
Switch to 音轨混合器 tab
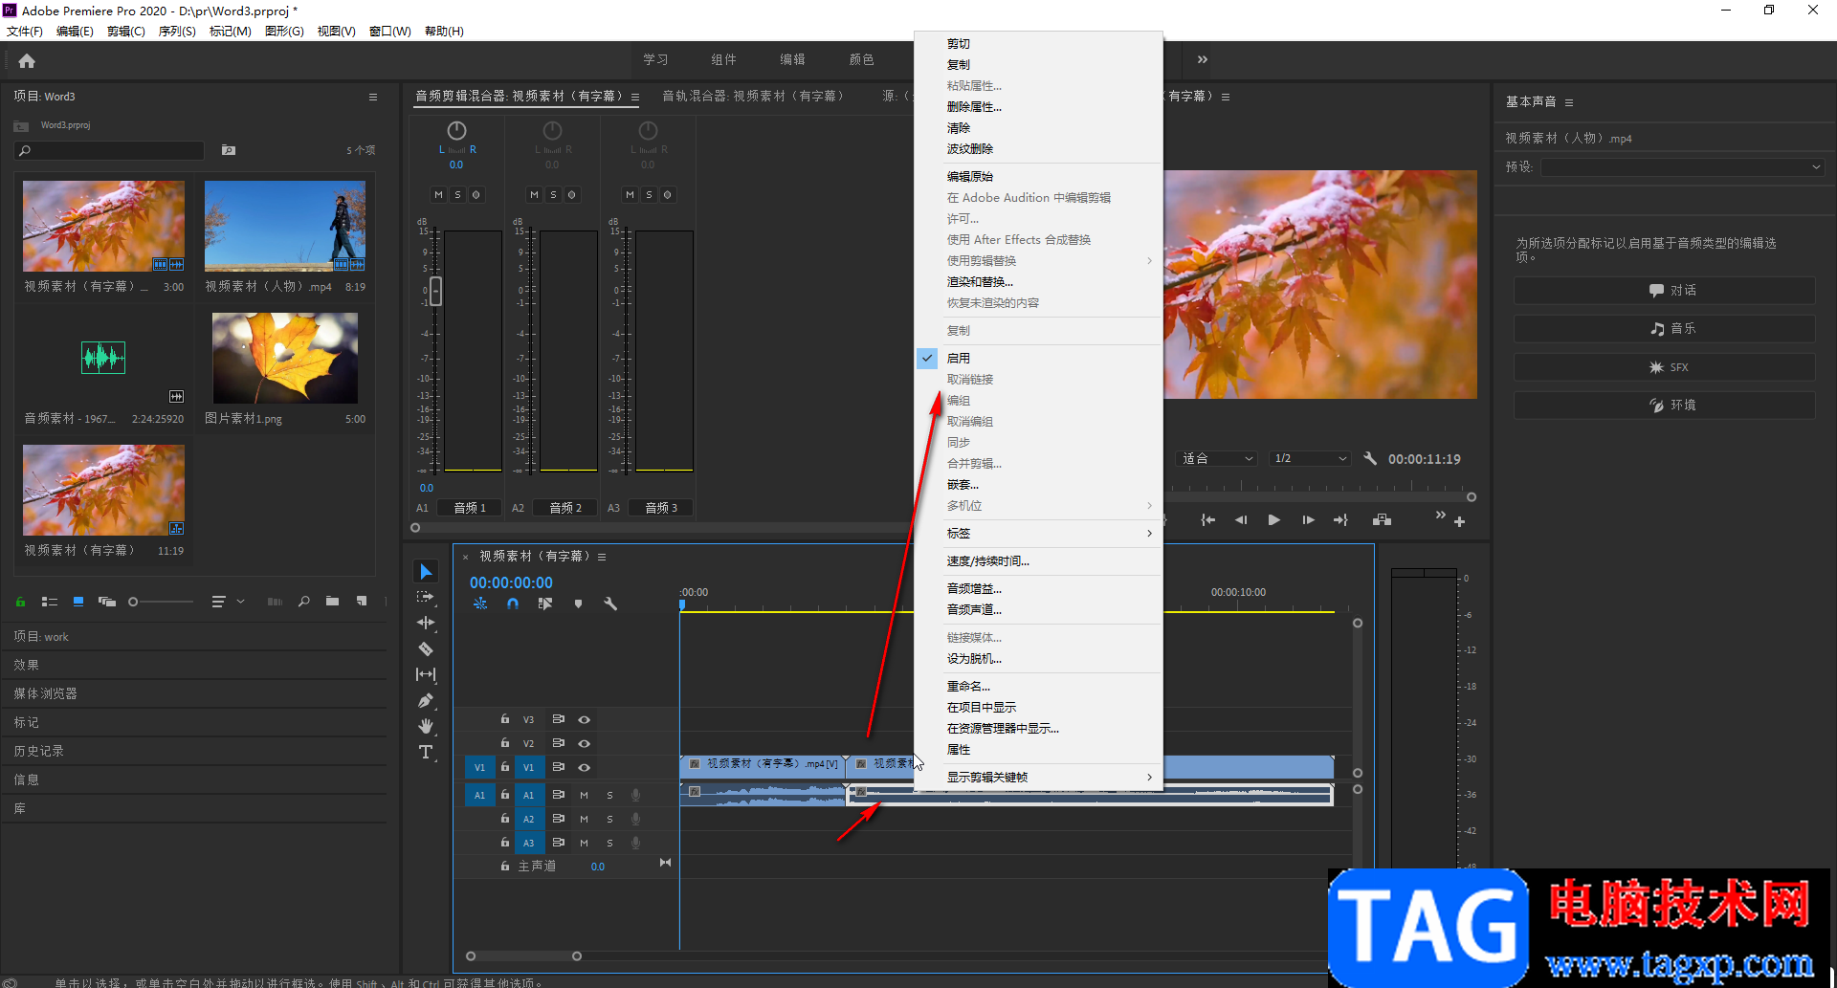click(753, 97)
